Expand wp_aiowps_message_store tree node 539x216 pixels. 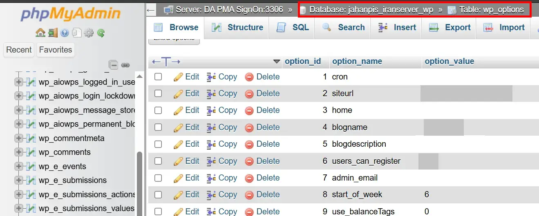18,110
